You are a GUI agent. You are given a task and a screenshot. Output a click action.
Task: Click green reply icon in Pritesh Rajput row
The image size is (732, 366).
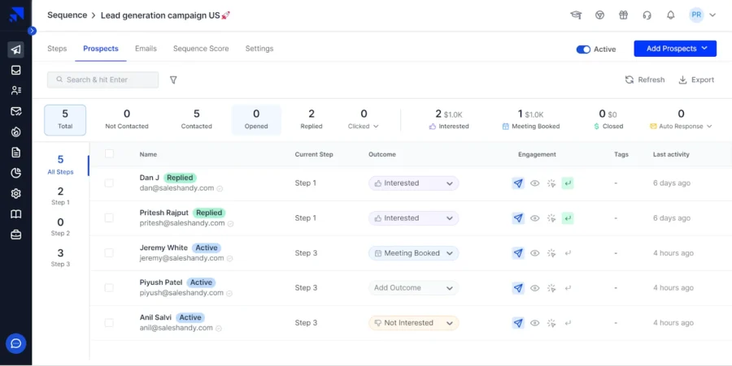pyautogui.click(x=568, y=218)
